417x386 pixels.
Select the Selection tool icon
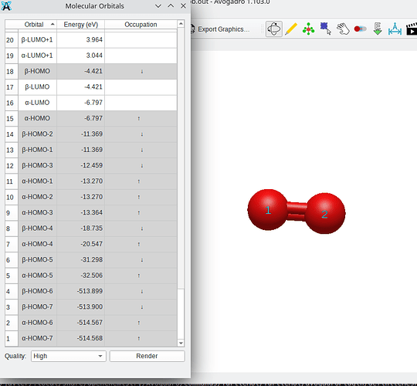tap(326, 29)
